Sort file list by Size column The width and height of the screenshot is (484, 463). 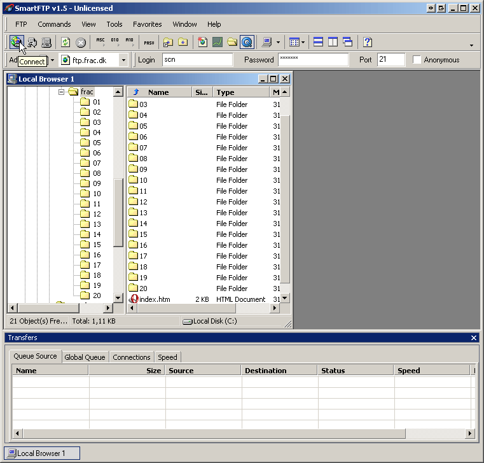(202, 92)
